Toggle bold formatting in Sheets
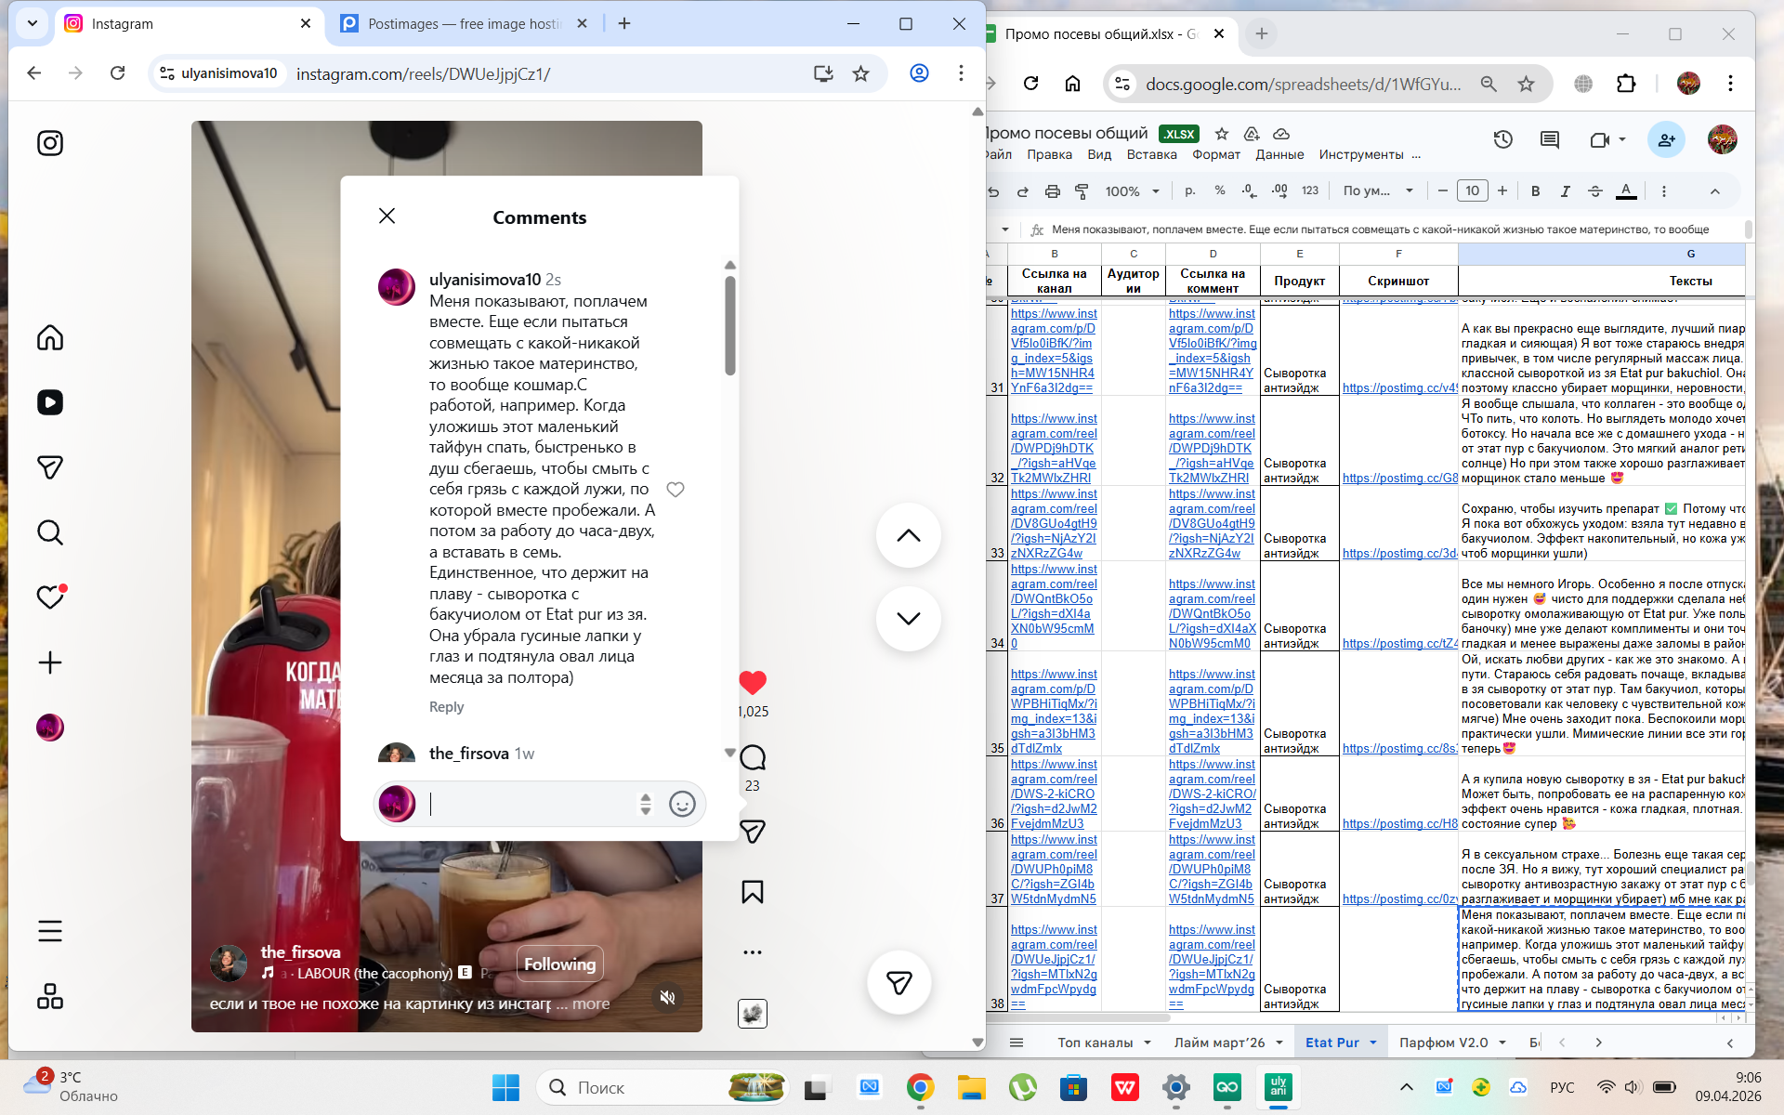Image resolution: width=1784 pixels, height=1115 pixels. (1535, 191)
